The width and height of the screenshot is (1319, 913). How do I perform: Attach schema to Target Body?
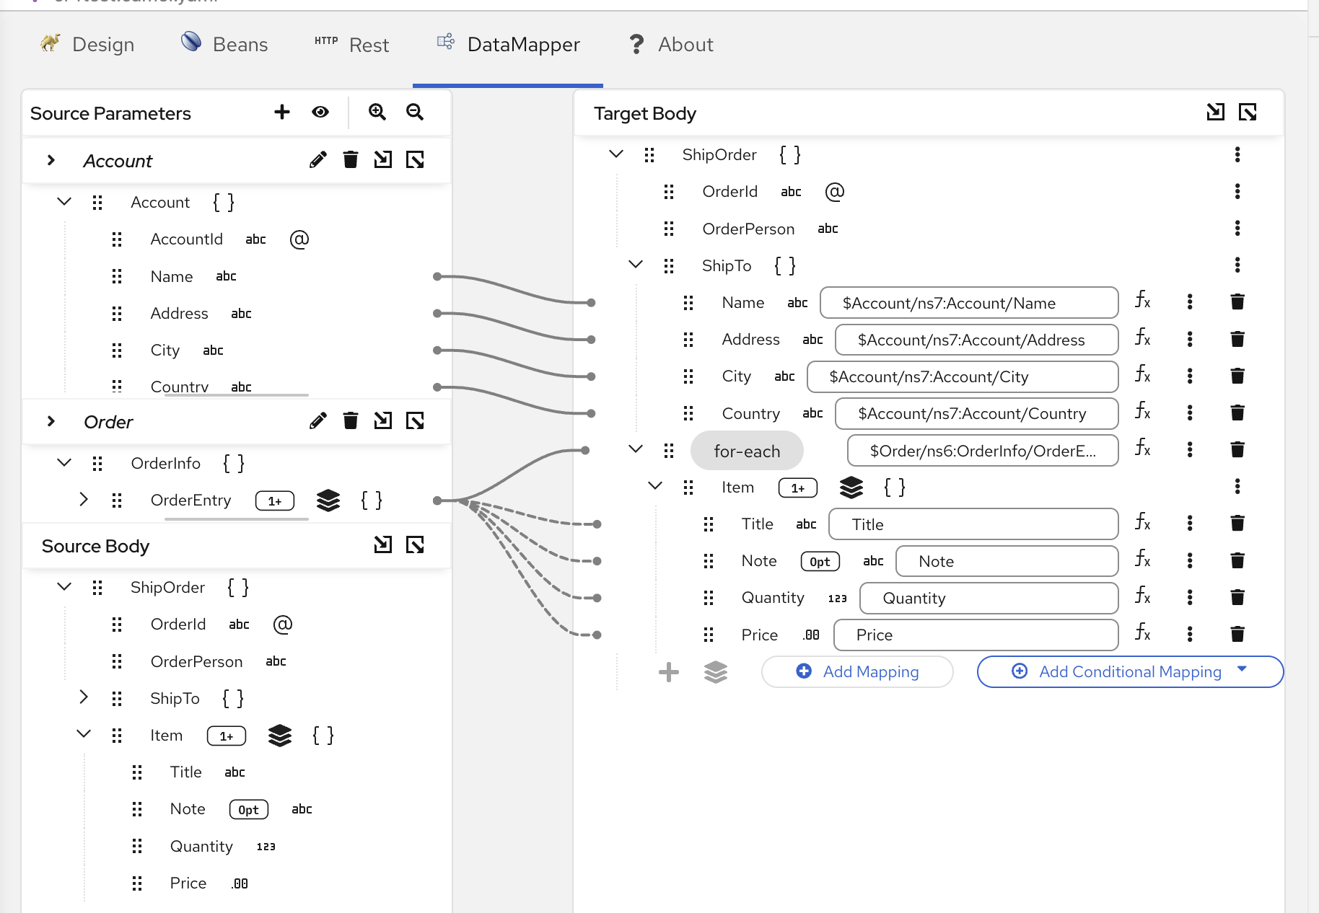click(1216, 112)
